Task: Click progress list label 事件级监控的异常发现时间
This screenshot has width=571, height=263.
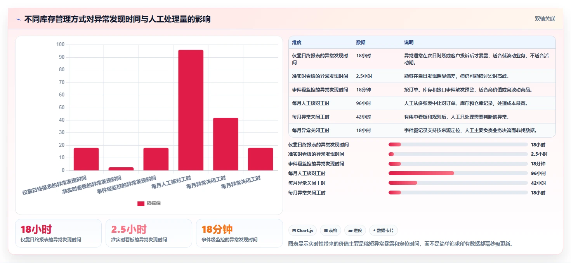Action: coord(316,164)
